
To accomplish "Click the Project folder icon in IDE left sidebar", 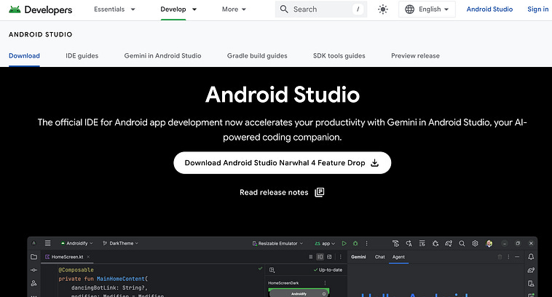I will (33, 257).
